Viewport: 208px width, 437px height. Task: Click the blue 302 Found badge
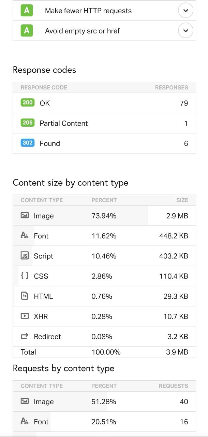click(x=28, y=143)
